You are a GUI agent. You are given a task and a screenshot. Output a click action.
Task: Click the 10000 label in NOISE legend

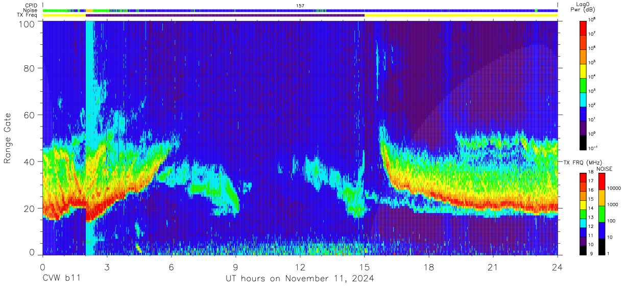pos(615,189)
